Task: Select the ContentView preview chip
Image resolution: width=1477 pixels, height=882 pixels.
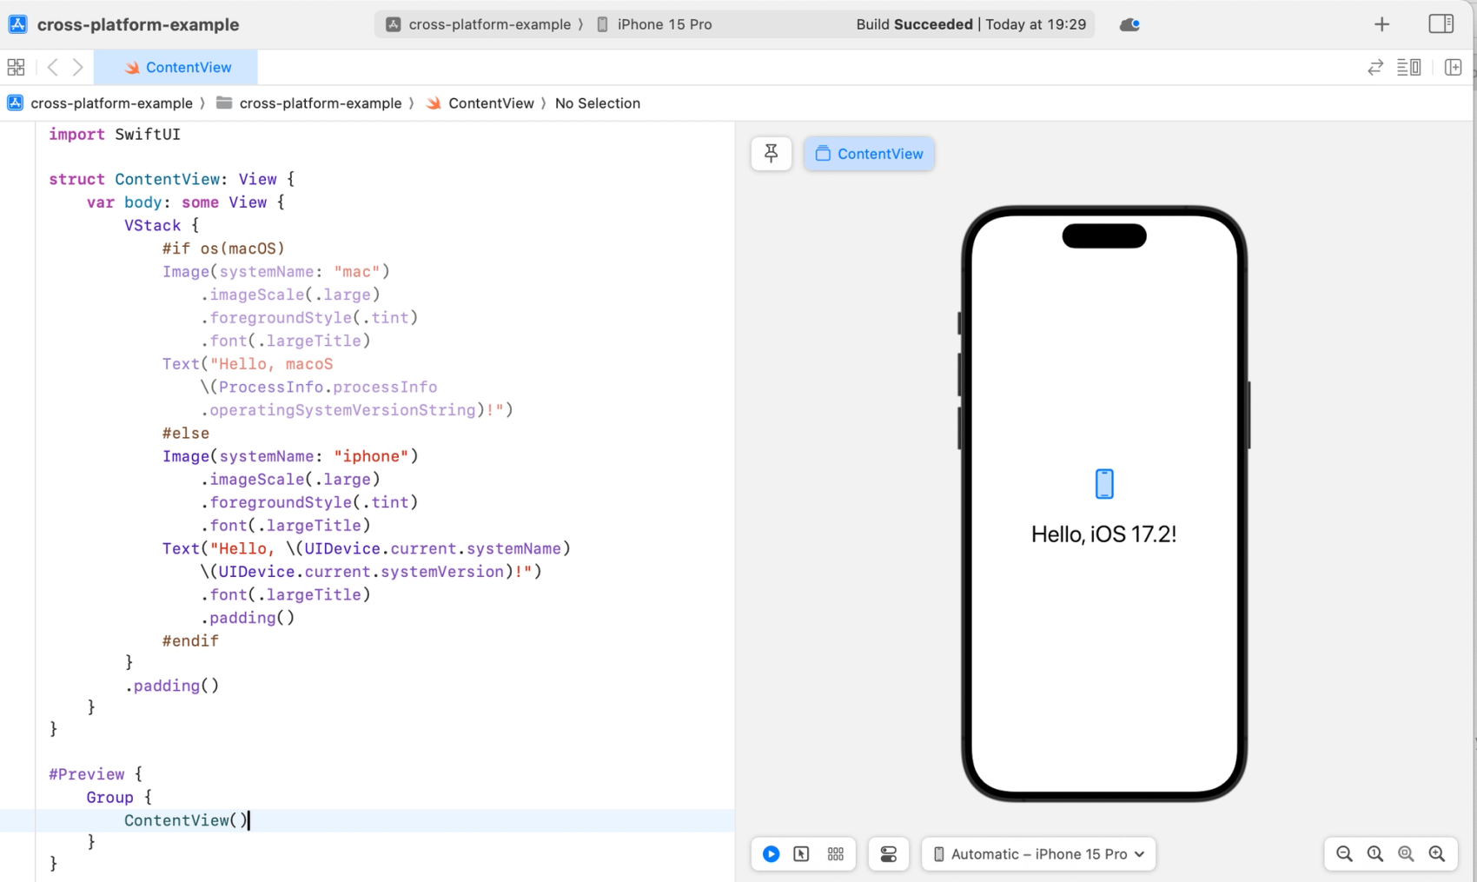Action: click(869, 154)
